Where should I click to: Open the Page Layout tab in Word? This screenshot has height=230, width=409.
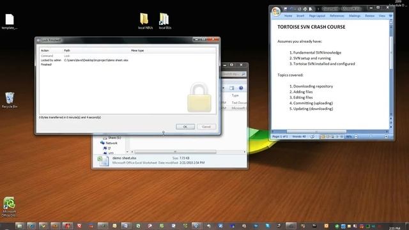pos(317,16)
